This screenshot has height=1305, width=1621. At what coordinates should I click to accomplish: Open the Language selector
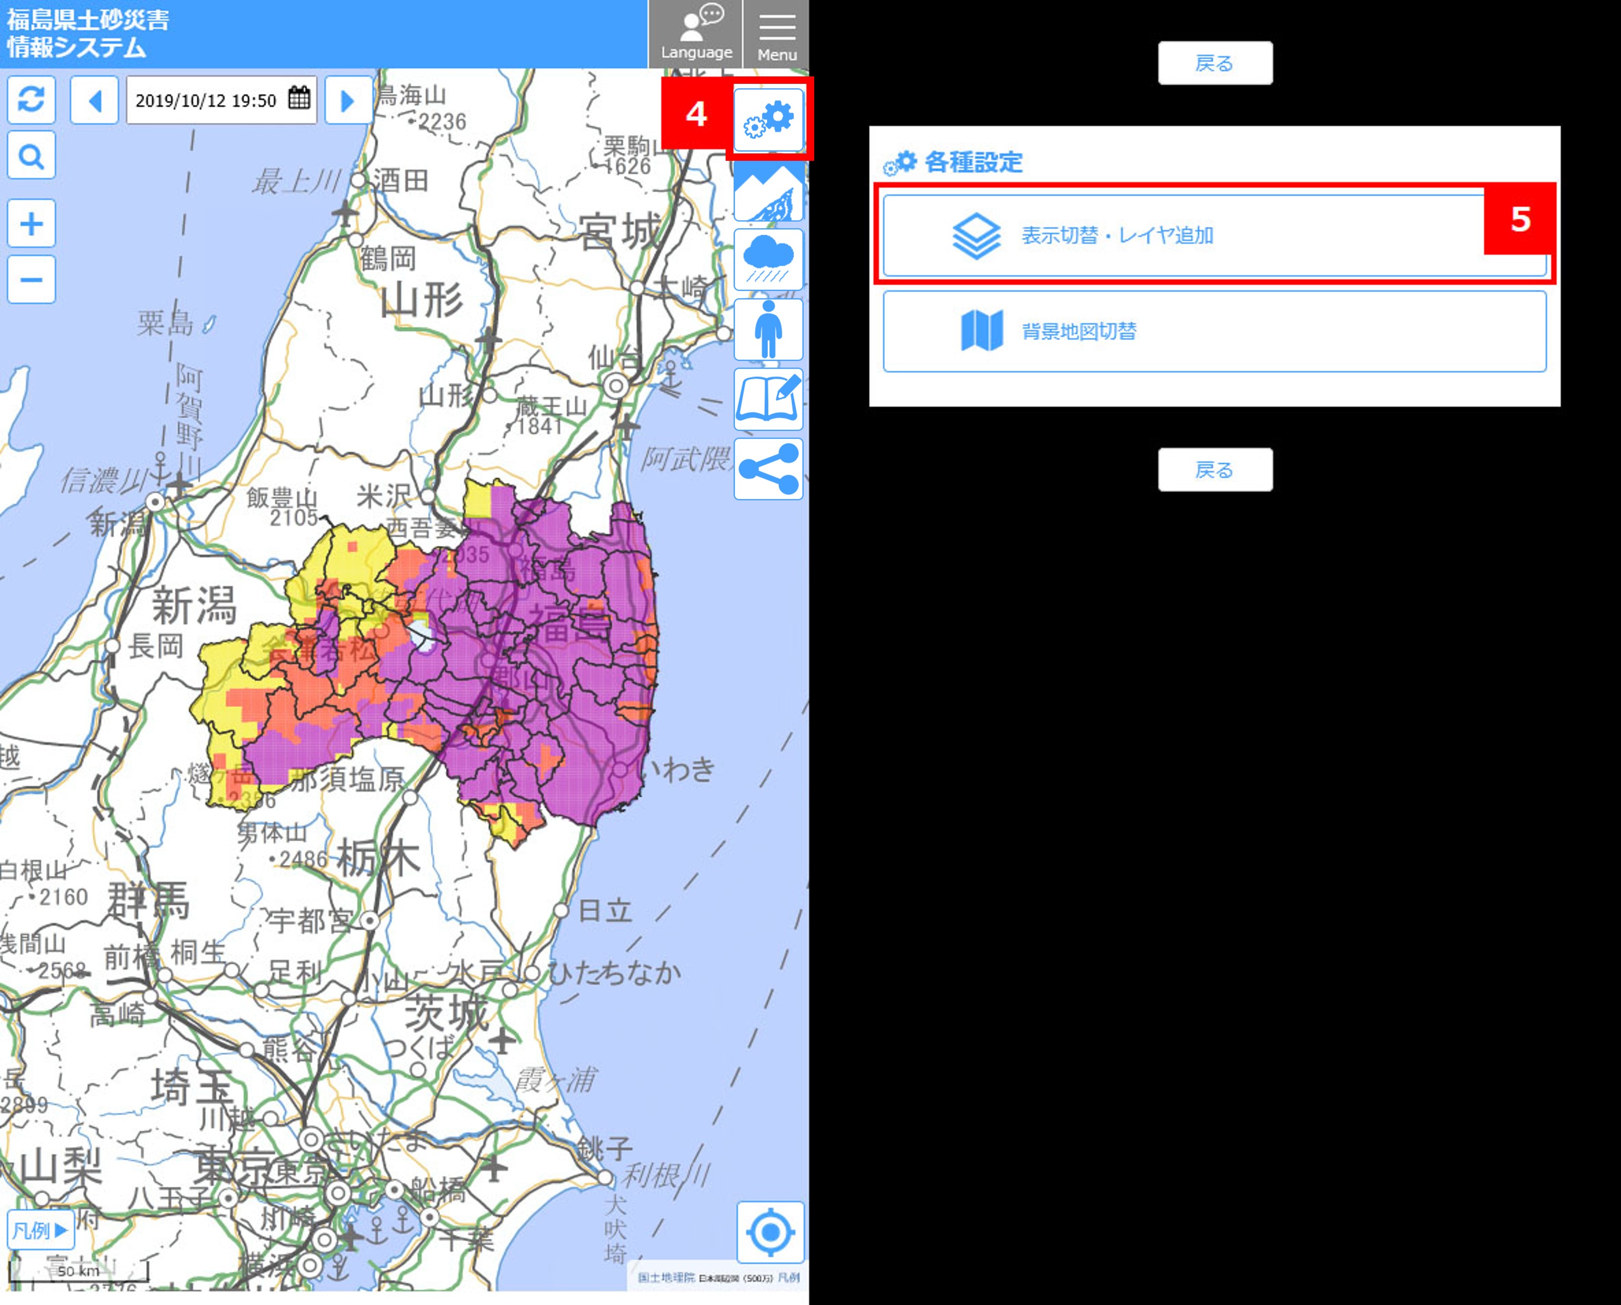click(x=696, y=35)
